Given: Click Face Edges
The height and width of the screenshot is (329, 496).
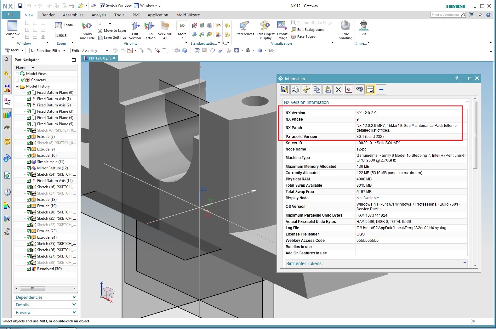Looking at the screenshot, I should tap(303, 37).
